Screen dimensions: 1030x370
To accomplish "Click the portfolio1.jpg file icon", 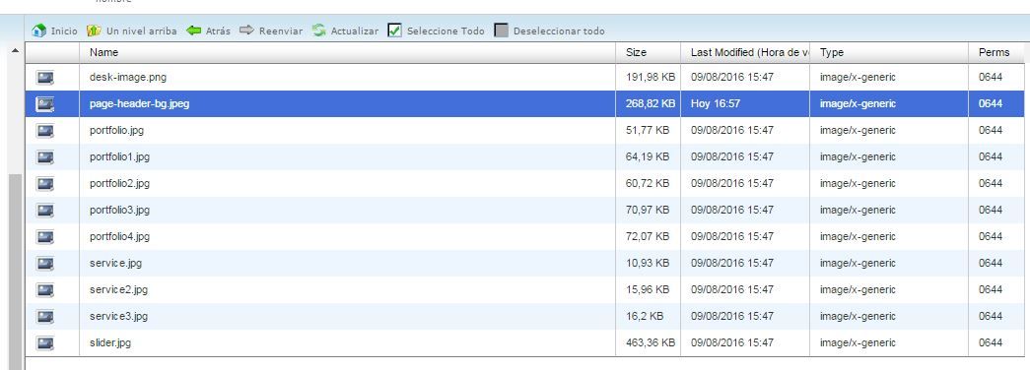I will tap(45, 156).
